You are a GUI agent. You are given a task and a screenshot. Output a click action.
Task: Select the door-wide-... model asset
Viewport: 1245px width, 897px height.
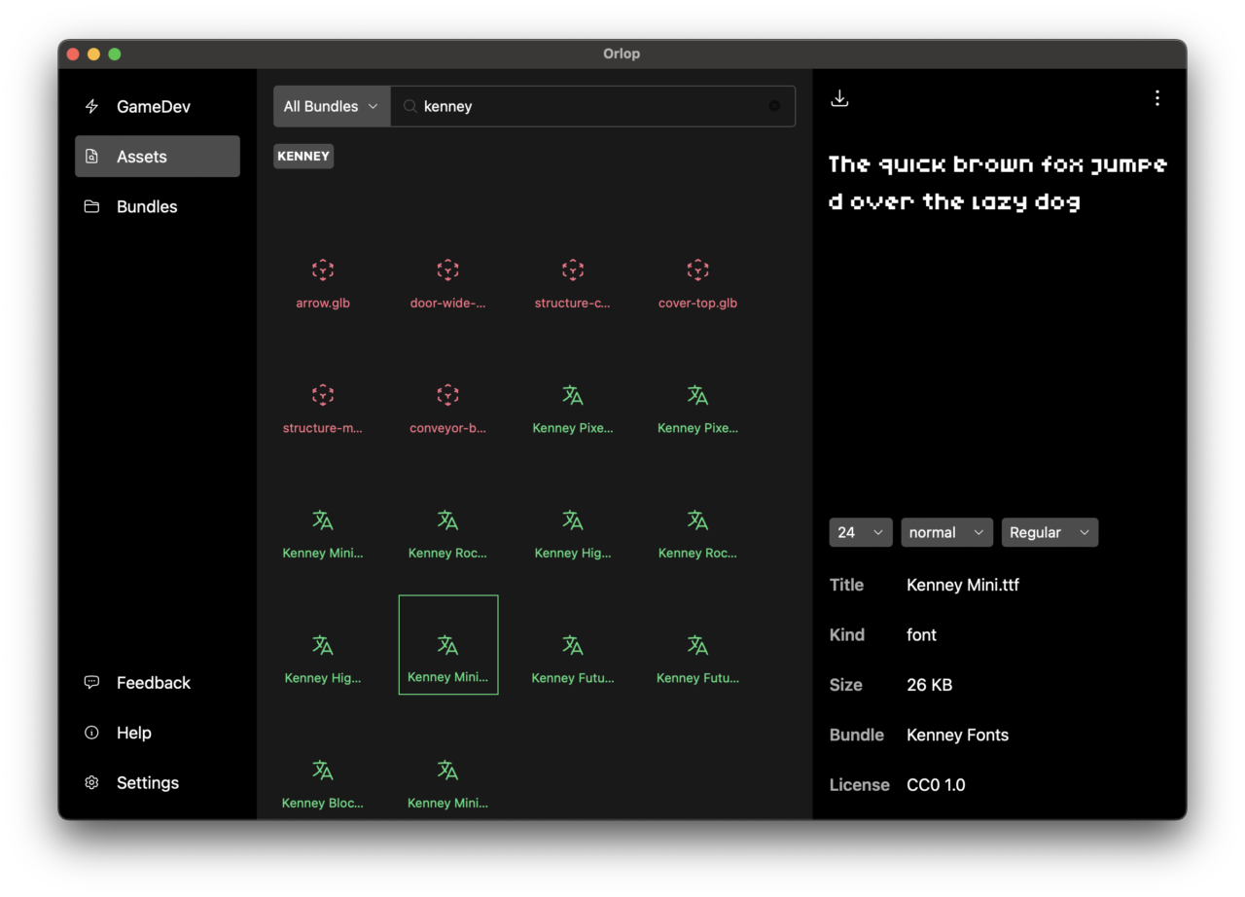447,282
